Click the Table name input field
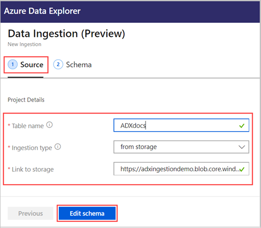Screen dimensions: 261x228 [x=181, y=125]
